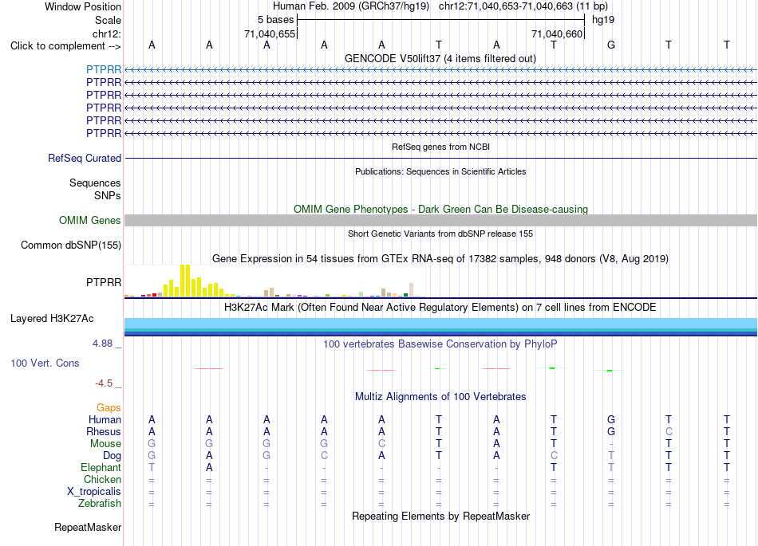Click the GTEx gene expression track title
This screenshot has height=546, width=758.
tap(440, 258)
